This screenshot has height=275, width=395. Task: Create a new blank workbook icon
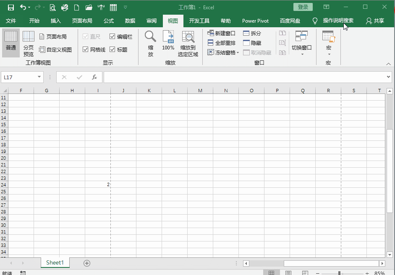[76, 8]
